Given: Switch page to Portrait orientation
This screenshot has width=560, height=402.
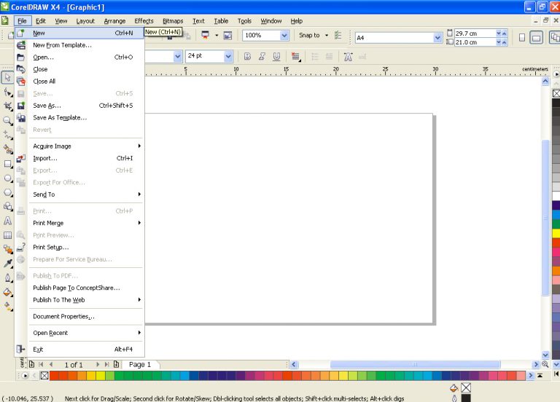Looking at the screenshot, I should coord(522,37).
